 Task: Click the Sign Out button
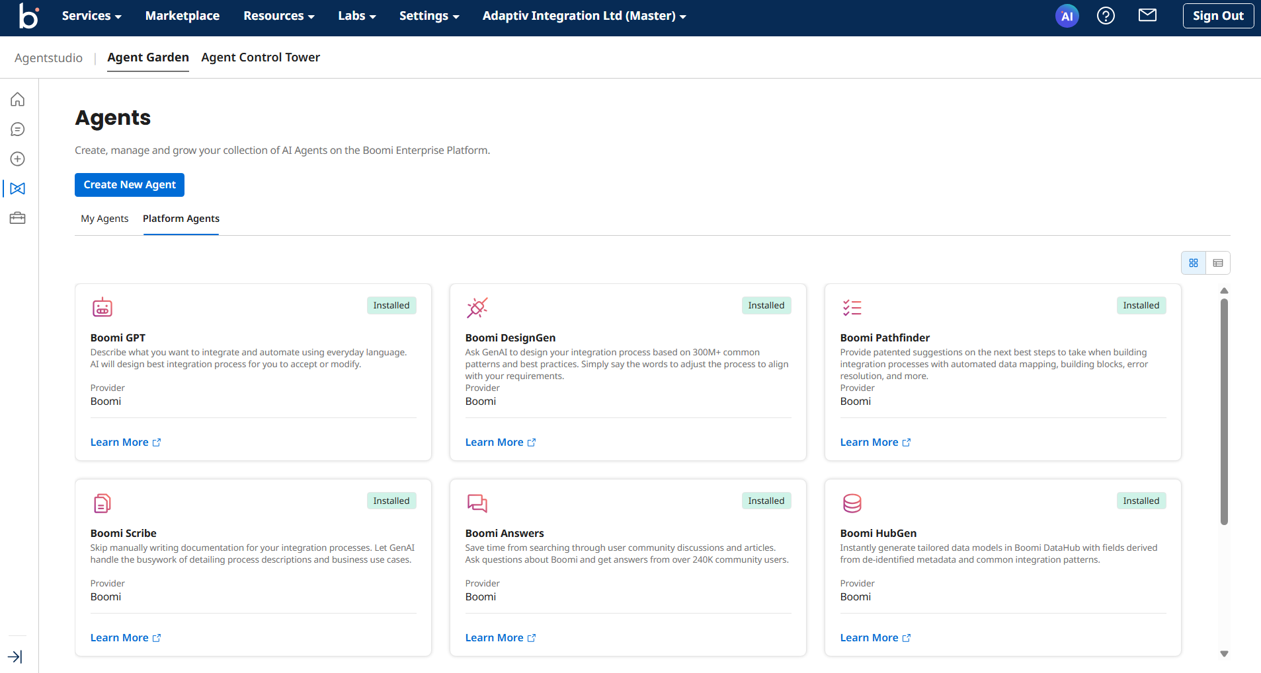[x=1218, y=16]
